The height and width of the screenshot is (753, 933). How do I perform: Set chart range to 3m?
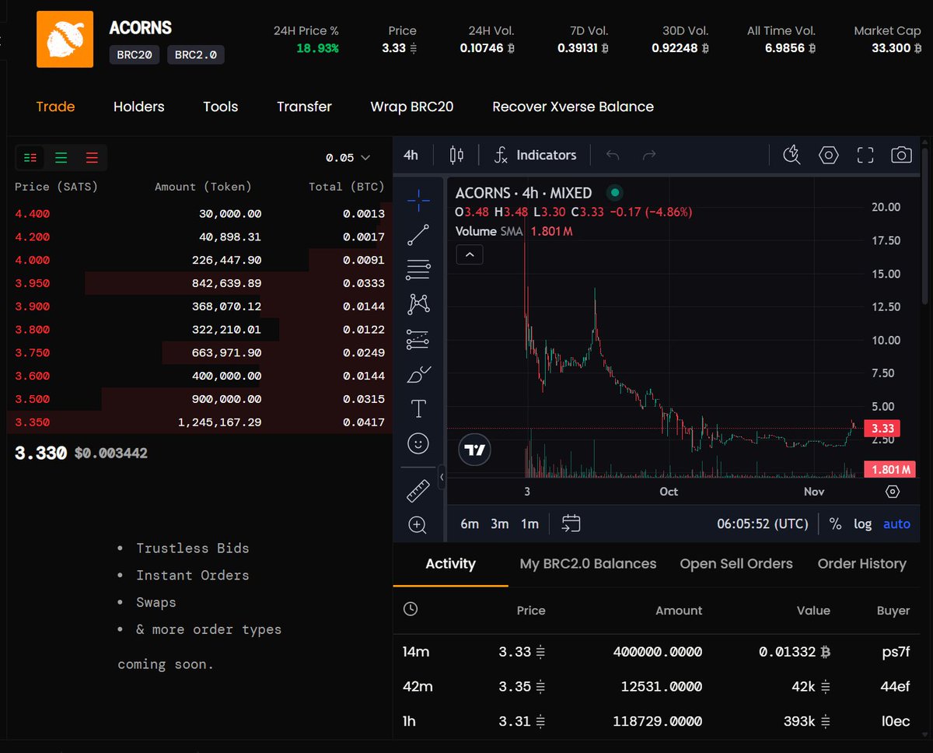(x=499, y=524)
